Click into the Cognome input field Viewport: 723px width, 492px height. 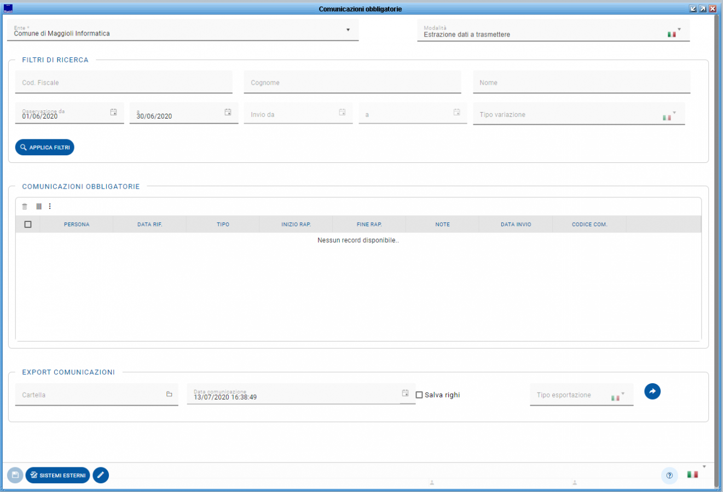click(x=352, y=83)
